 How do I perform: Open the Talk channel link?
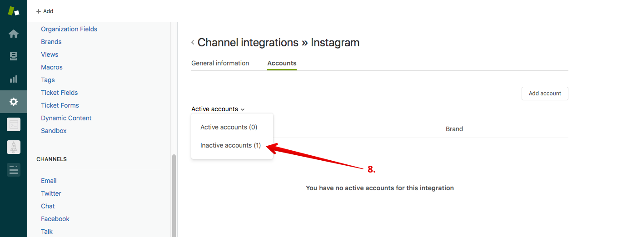47,232
